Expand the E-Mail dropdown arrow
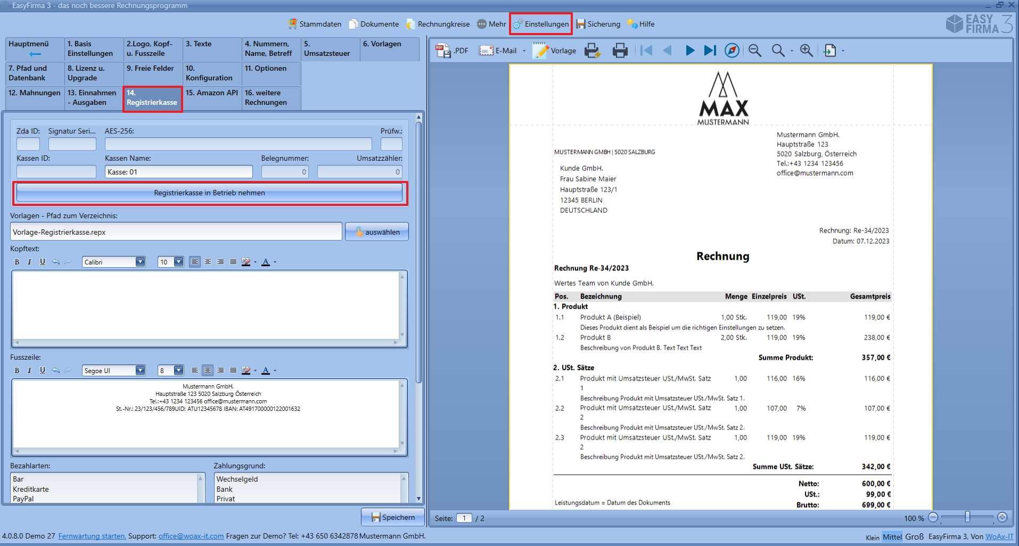This screenshot has height=546, width=1019. click(x=524, y=51)
